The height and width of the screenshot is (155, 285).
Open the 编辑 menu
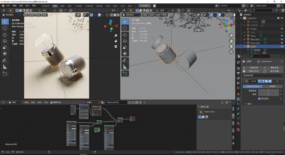15,6
